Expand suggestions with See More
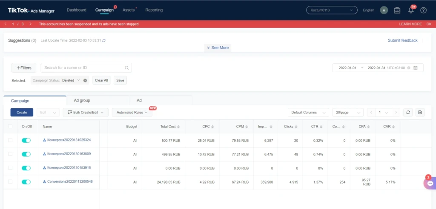This screenshot has height=209, width=436. tap(218, 48)
